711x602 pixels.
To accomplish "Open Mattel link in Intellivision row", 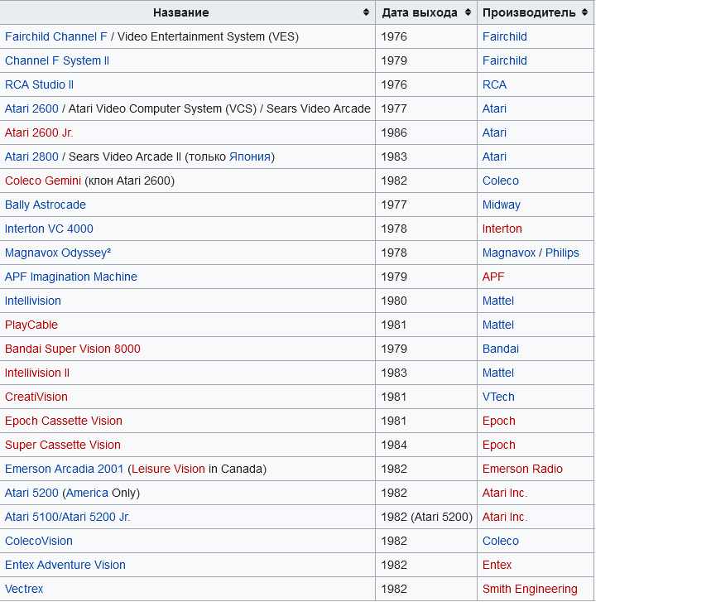I will click(498, 301).
